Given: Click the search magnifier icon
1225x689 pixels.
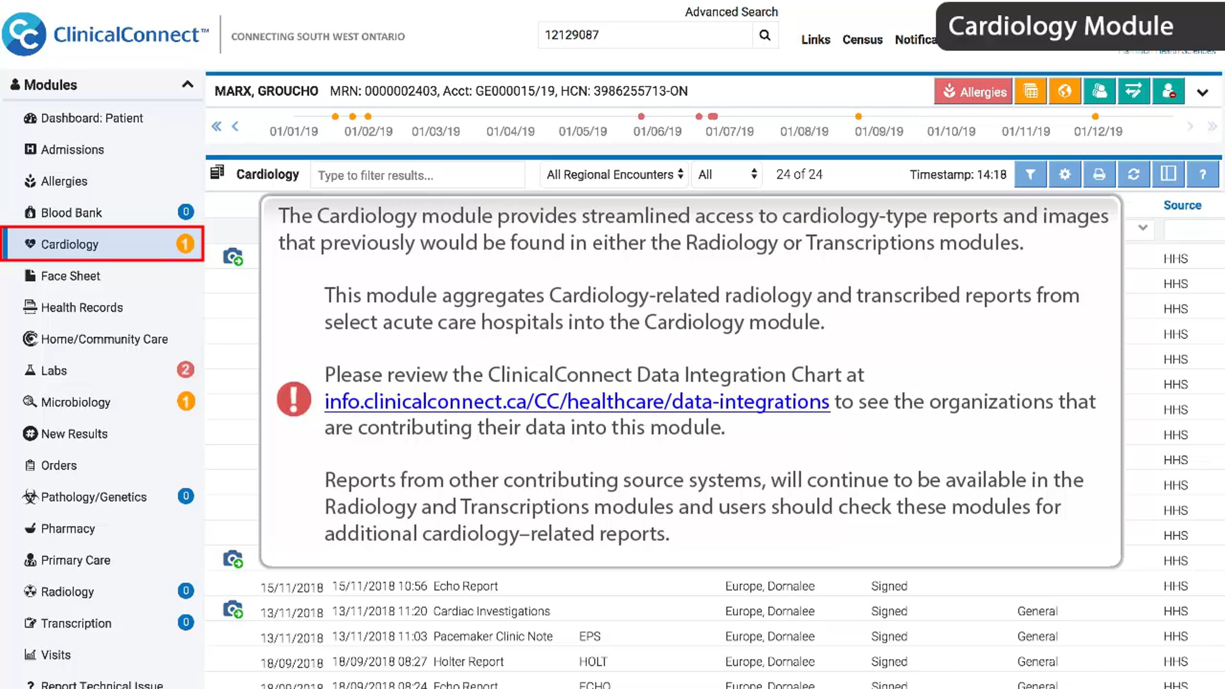Looking at the screenshot, I should point(765,35).
